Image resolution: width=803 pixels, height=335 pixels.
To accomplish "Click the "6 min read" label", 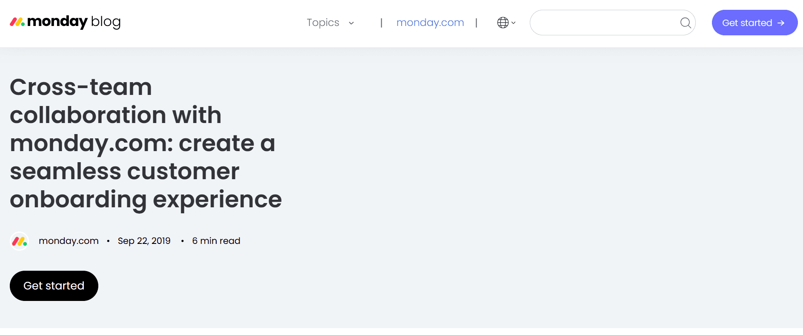I will (216, 241).
